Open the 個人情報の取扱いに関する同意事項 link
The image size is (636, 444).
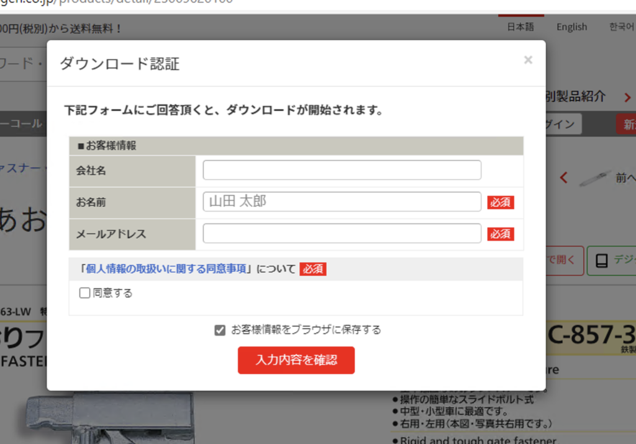pos(166,269)
